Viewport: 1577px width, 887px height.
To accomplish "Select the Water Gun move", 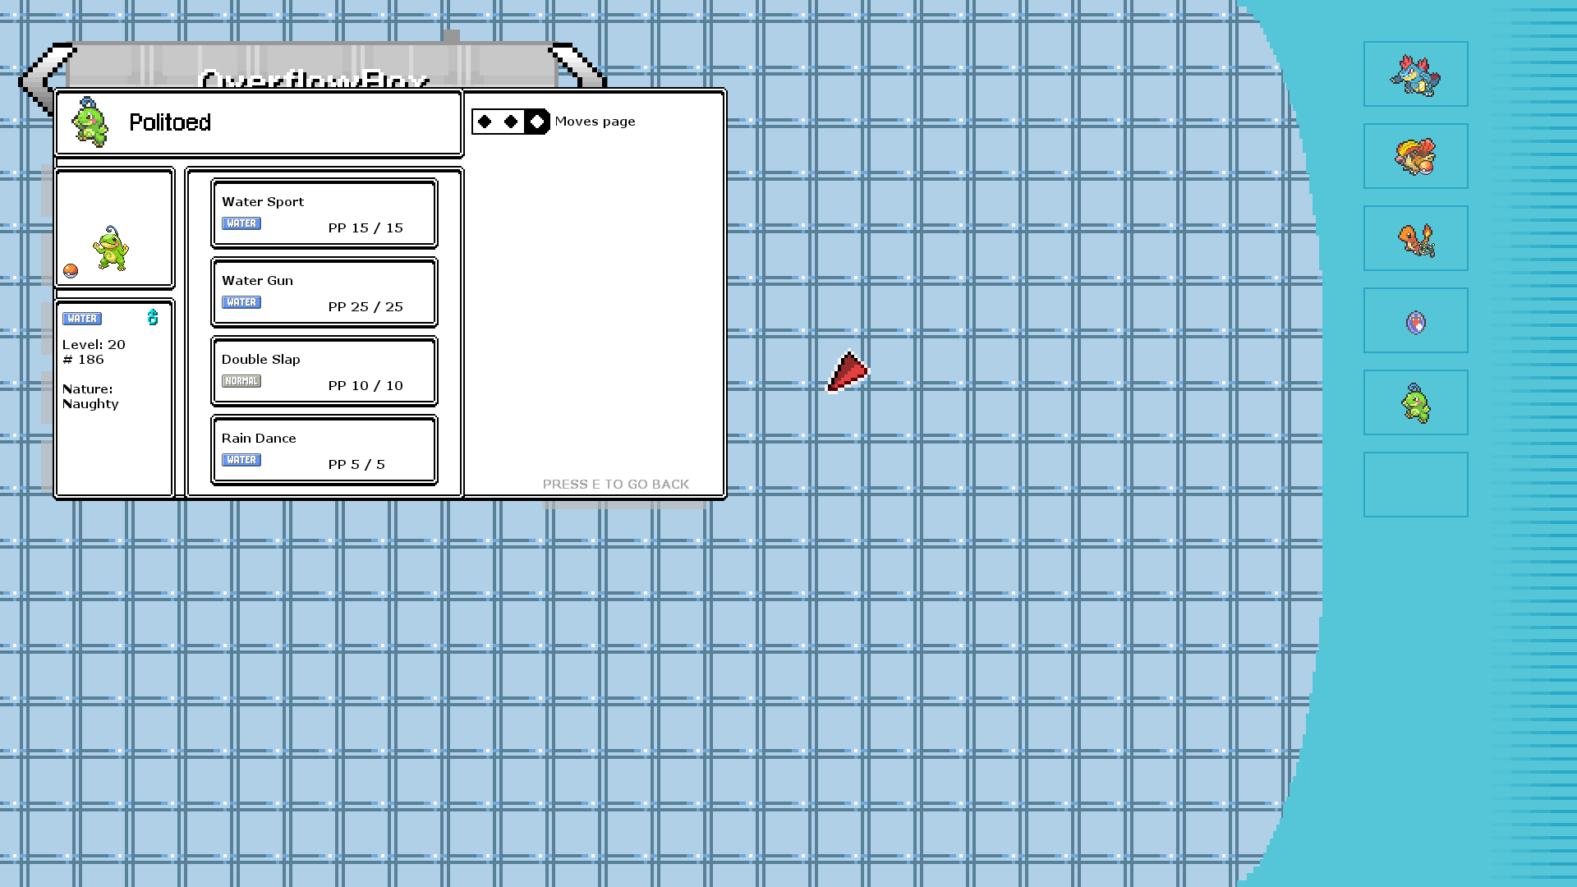I will coord(324,292).
